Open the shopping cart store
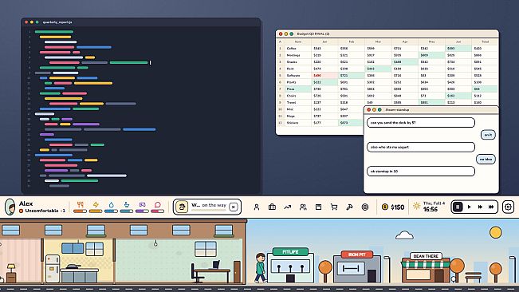The height and width of the screenshot is (292, 519). [x=334, y=207]
